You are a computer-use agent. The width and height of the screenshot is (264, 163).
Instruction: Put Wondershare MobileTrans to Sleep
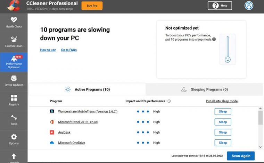(x=223, y=112)
